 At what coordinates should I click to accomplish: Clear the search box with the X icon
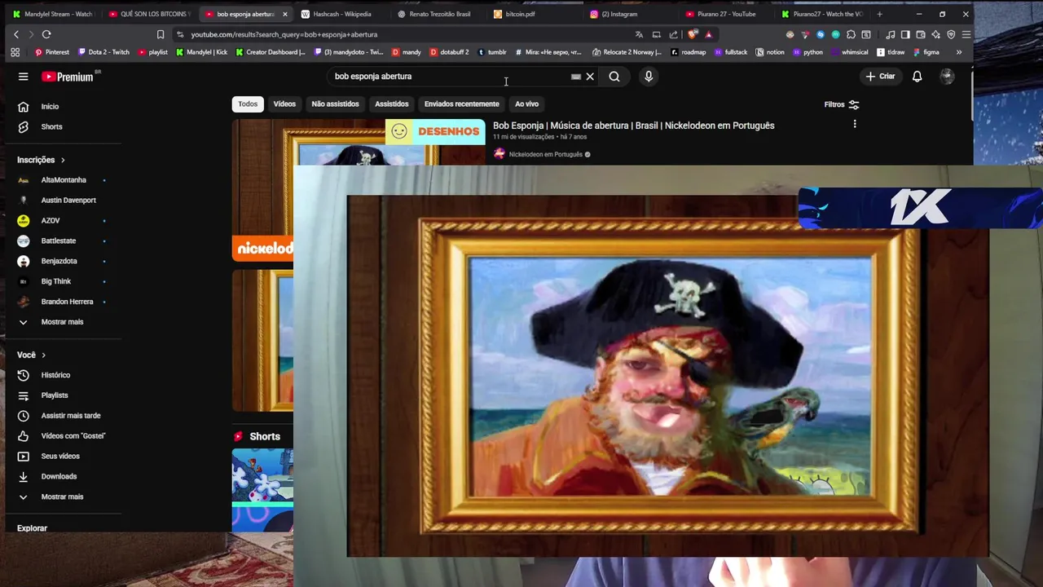point(590,77)
